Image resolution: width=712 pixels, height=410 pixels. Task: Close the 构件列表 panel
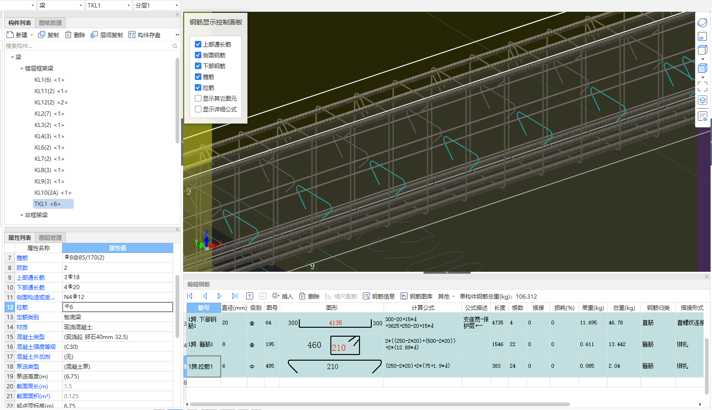(x=177, y=15)
